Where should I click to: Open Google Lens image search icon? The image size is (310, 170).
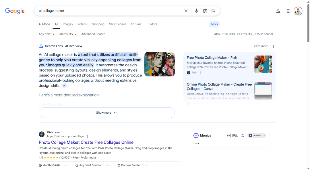pos(205,11)
